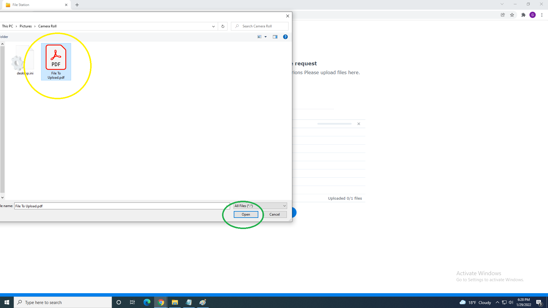The height and width of the screenshot is (308, 548).
Task: Navigate to This PC in the breadcrumb
Action: (x=7, y=26)
